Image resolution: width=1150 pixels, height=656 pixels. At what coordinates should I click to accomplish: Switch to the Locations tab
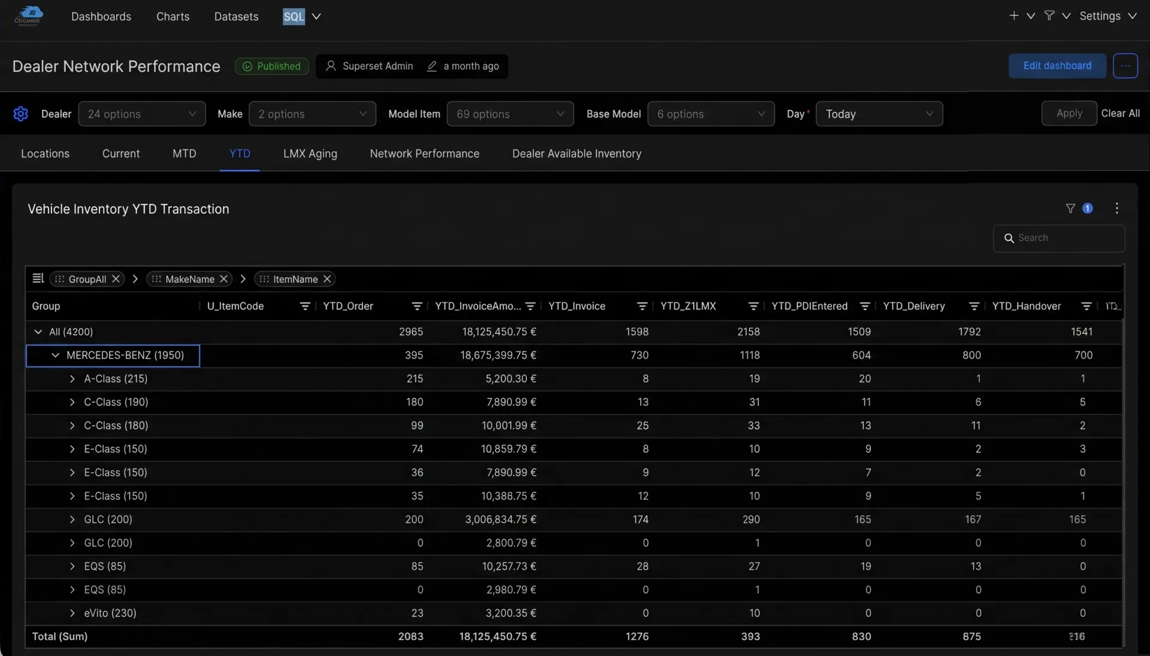pyautogui.click(x=45, y=153)
